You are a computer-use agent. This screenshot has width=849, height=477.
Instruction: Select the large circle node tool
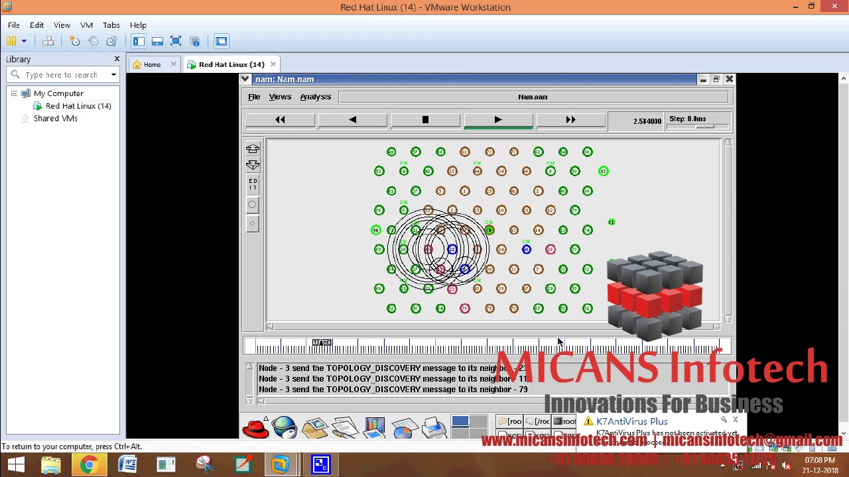pos(252,205)
